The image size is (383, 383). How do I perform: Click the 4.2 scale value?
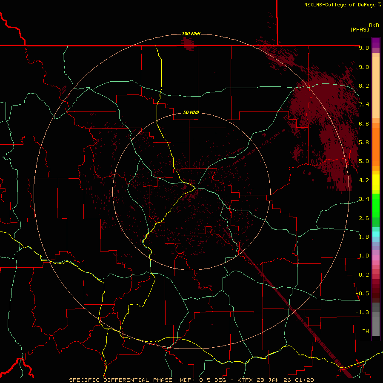click(364, 180)
